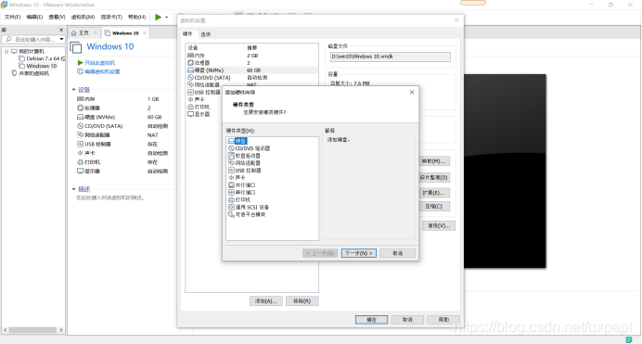Viewport: 642px width, 344px height.
Task: Click 帮助 button in the VM settings dialog
Action: pos(443,320)
